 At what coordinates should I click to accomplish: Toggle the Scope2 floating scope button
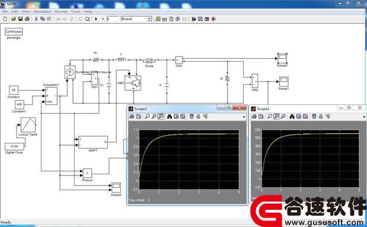click(192, 117)
